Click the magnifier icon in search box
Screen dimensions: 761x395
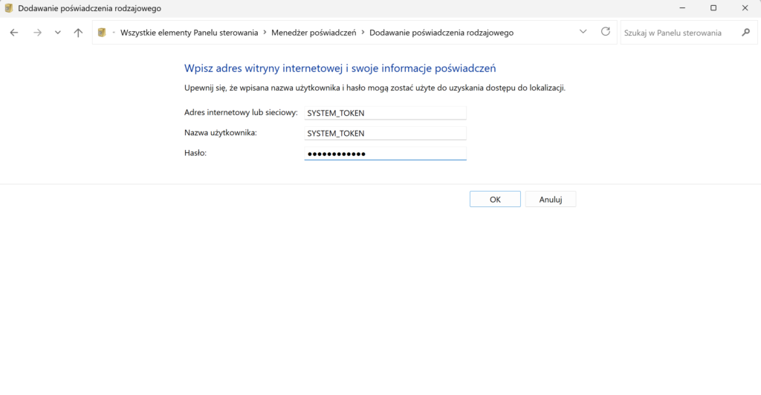point(745,33)
